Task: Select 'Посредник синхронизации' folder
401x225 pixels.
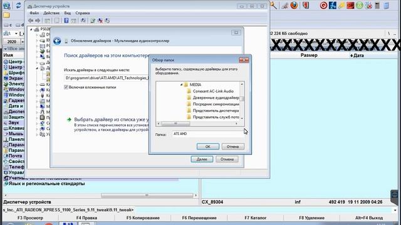Action: pyautogui.click(x=216, y=104)
